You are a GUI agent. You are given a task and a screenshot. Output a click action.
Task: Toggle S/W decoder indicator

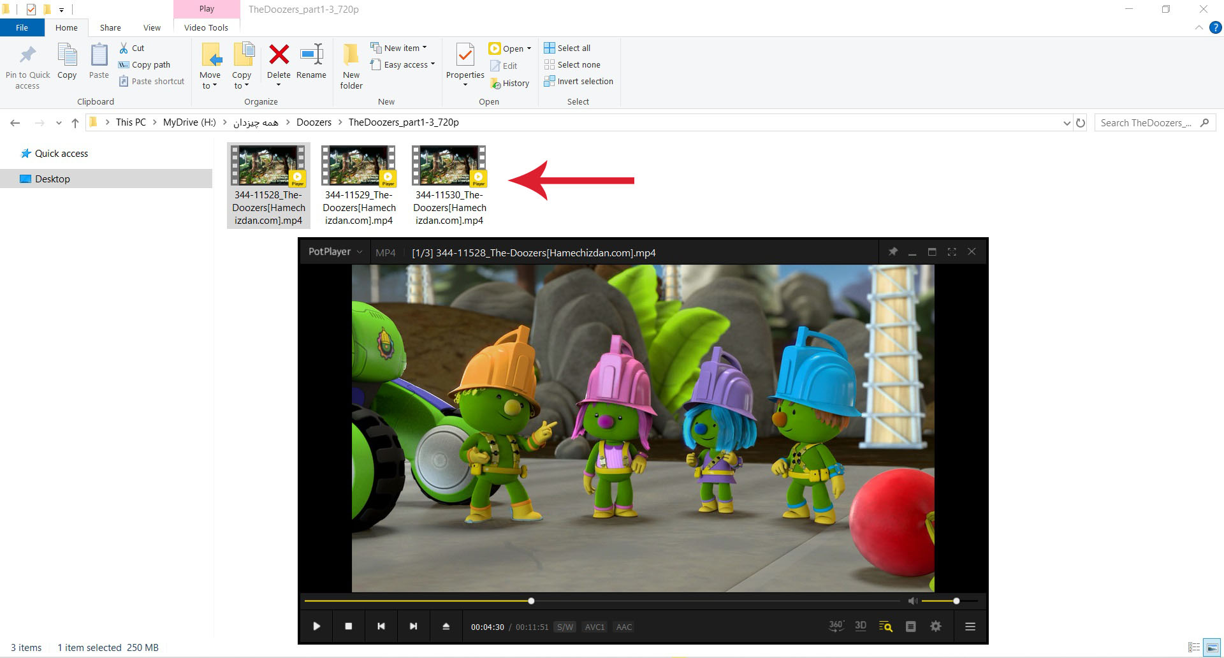point(565,627)
